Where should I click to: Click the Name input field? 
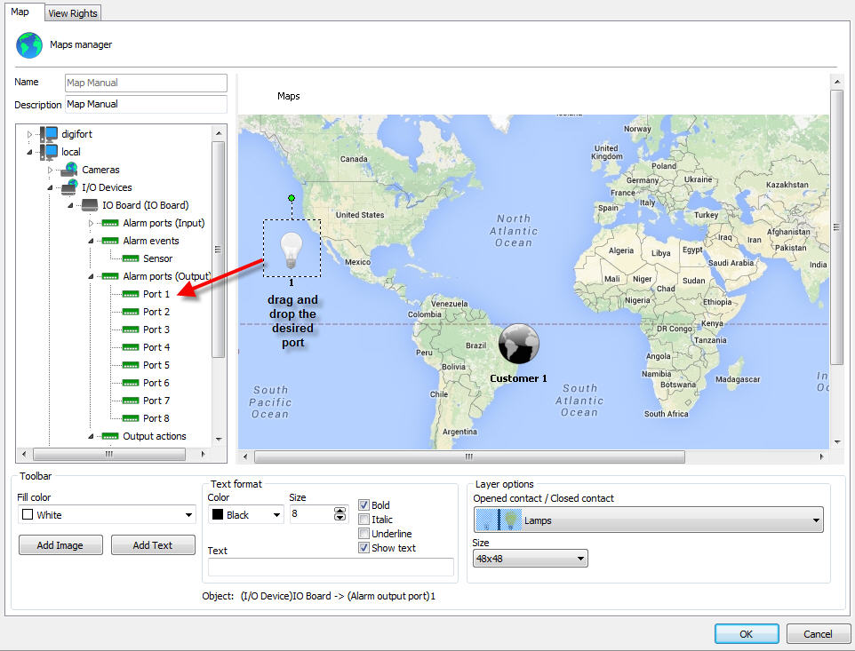tap(146, 83)
